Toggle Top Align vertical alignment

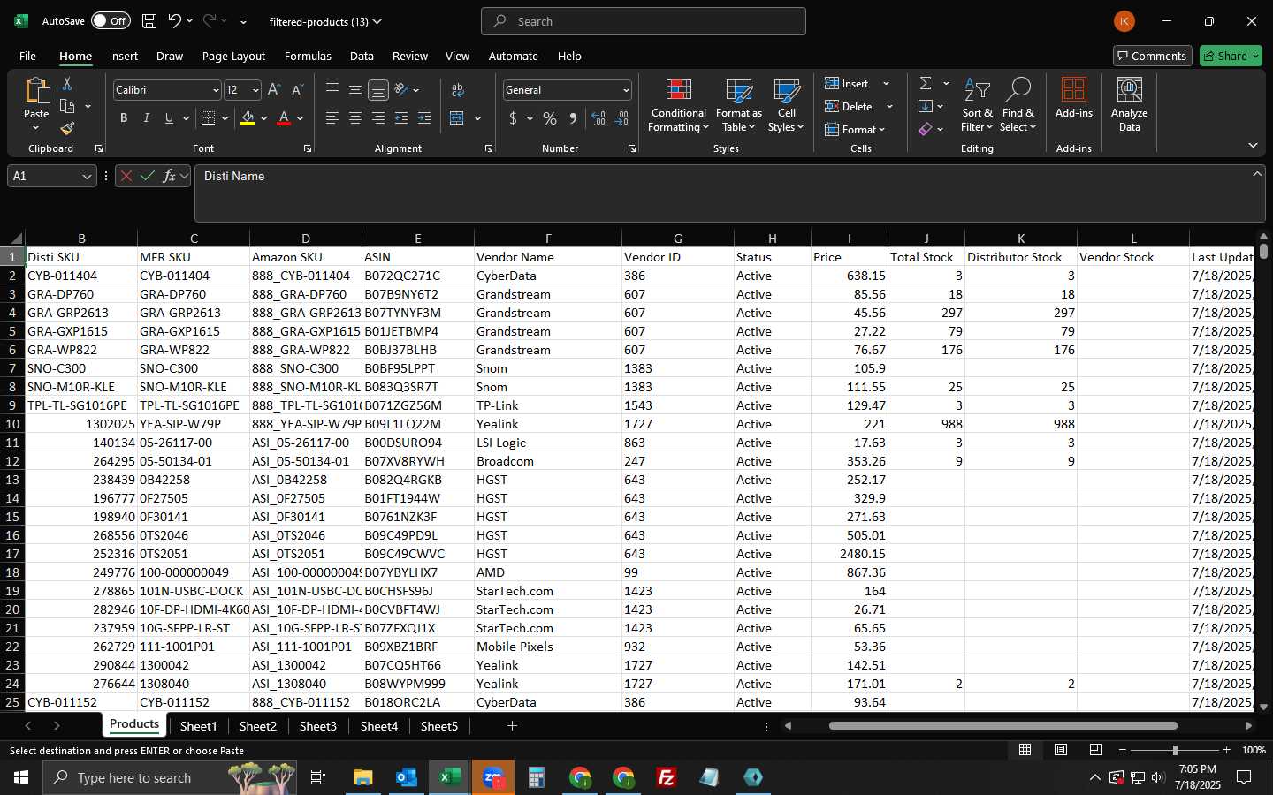coord(332,90)
